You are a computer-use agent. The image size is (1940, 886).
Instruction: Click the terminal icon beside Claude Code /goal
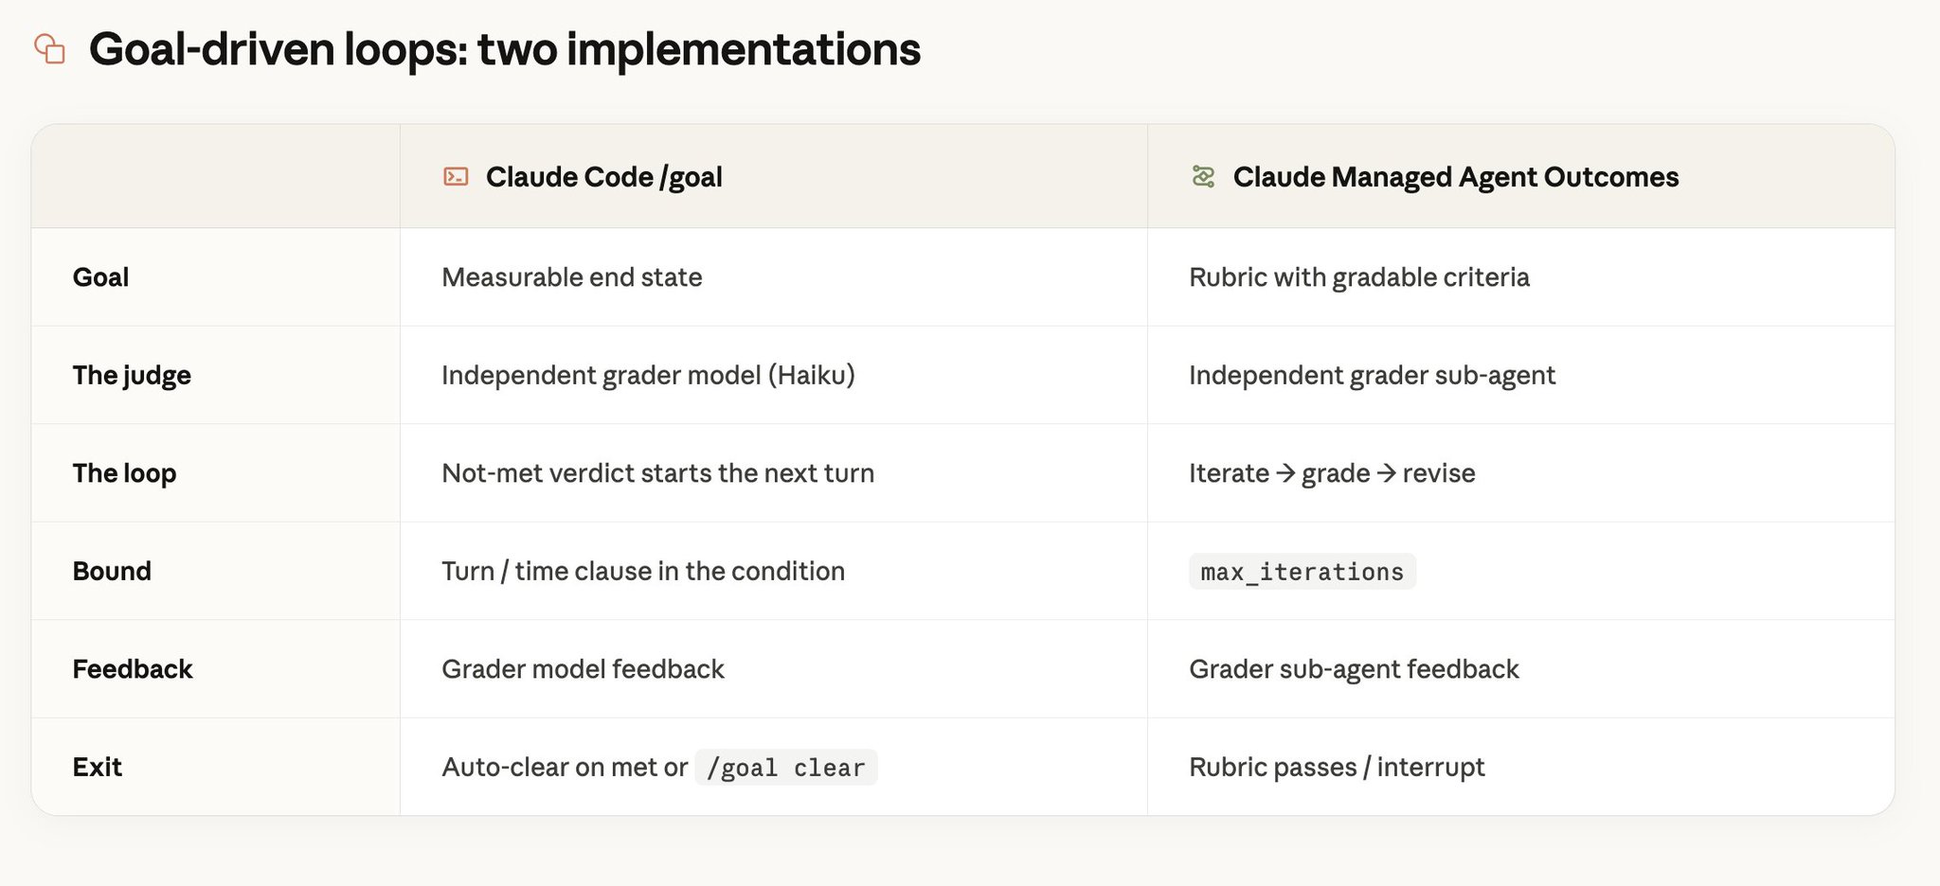tap(456, 177)
